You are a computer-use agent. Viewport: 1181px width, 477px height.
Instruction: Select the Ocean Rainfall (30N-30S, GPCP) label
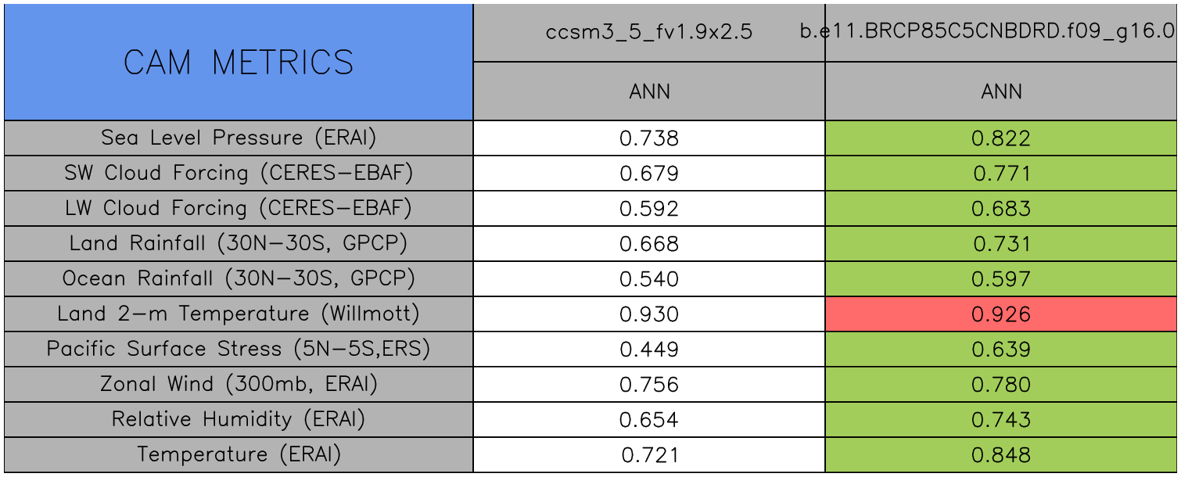239,278
